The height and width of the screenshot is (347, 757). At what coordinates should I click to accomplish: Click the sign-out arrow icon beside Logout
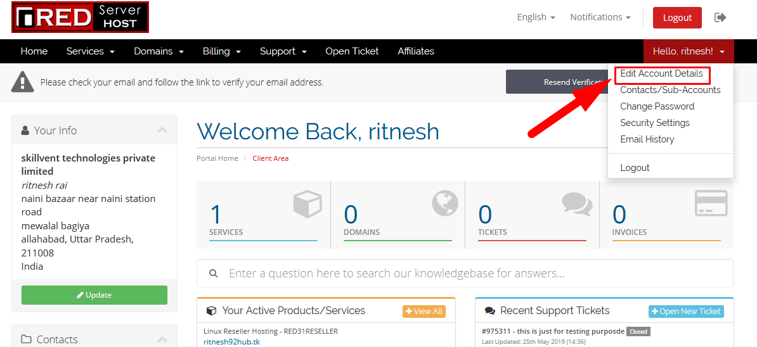click(x=720, y=17)
